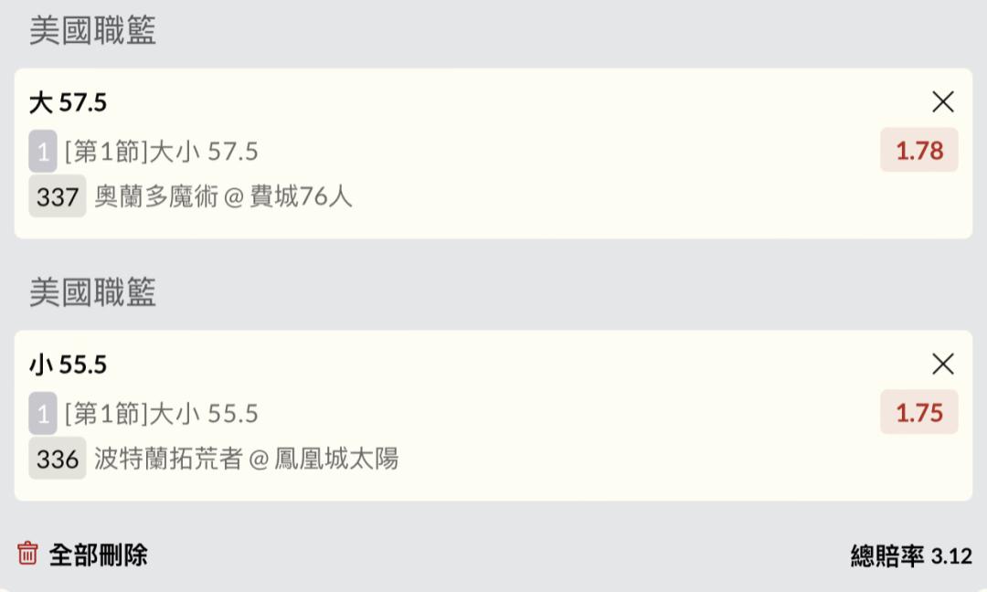Open the 波特蘭拓荒者 @ 鳳凰城太陽 matchup
The height and width of the screenshot is (592, 987).
coord(247,459)
